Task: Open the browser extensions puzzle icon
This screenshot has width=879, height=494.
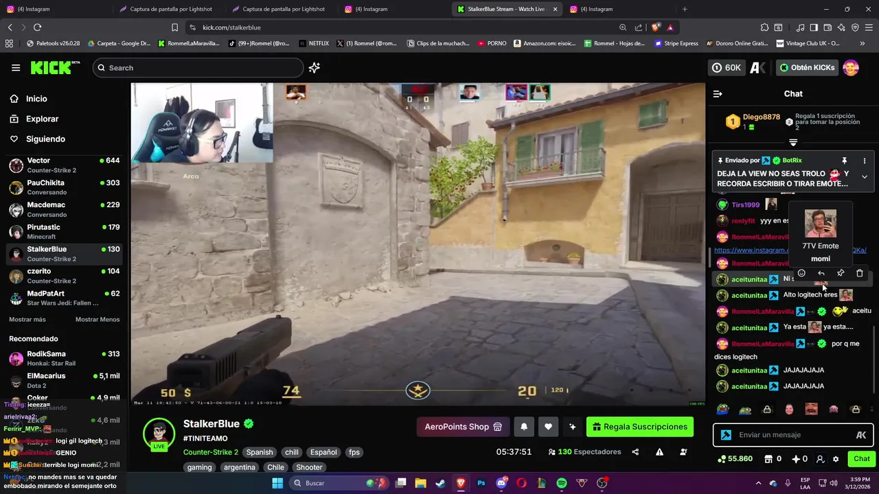Action: point(764,27)
